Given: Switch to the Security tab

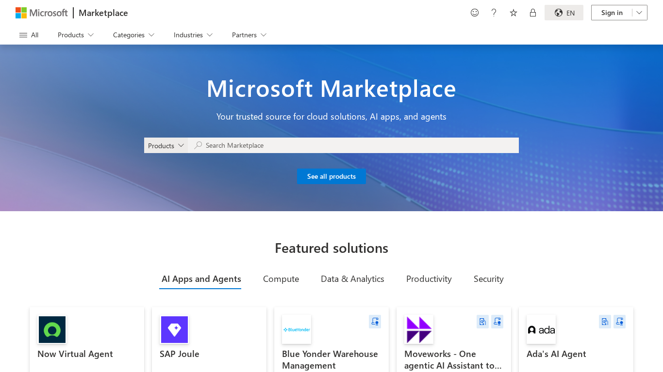Looking at the screenshot, I should point(489,279).
